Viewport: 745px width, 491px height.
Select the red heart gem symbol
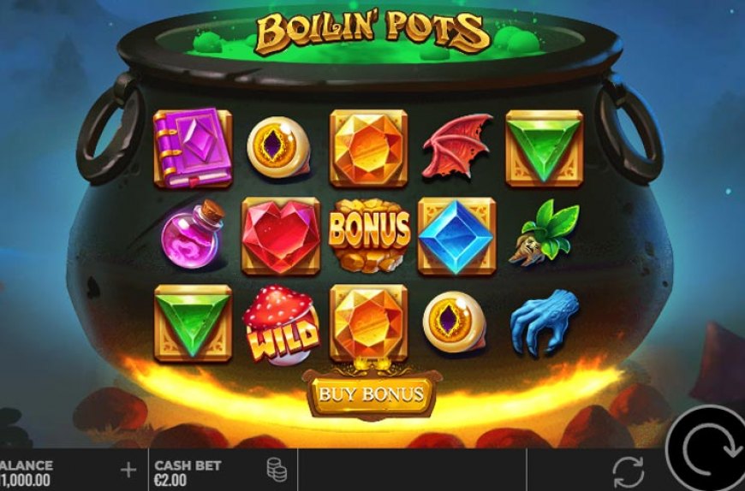(x=281, y=236)
